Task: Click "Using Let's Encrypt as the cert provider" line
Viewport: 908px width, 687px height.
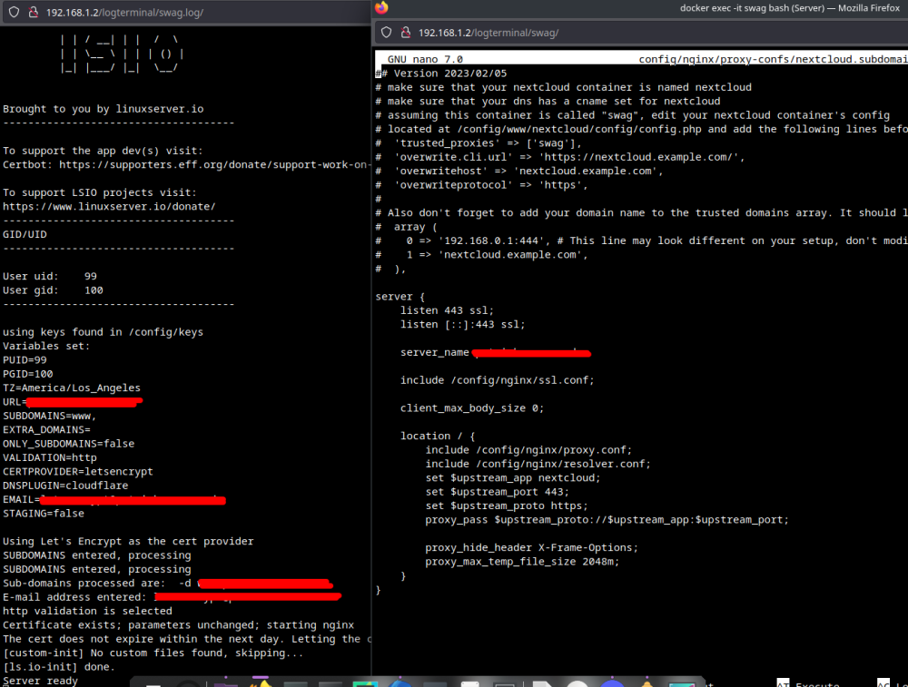Action: (128, 541)
